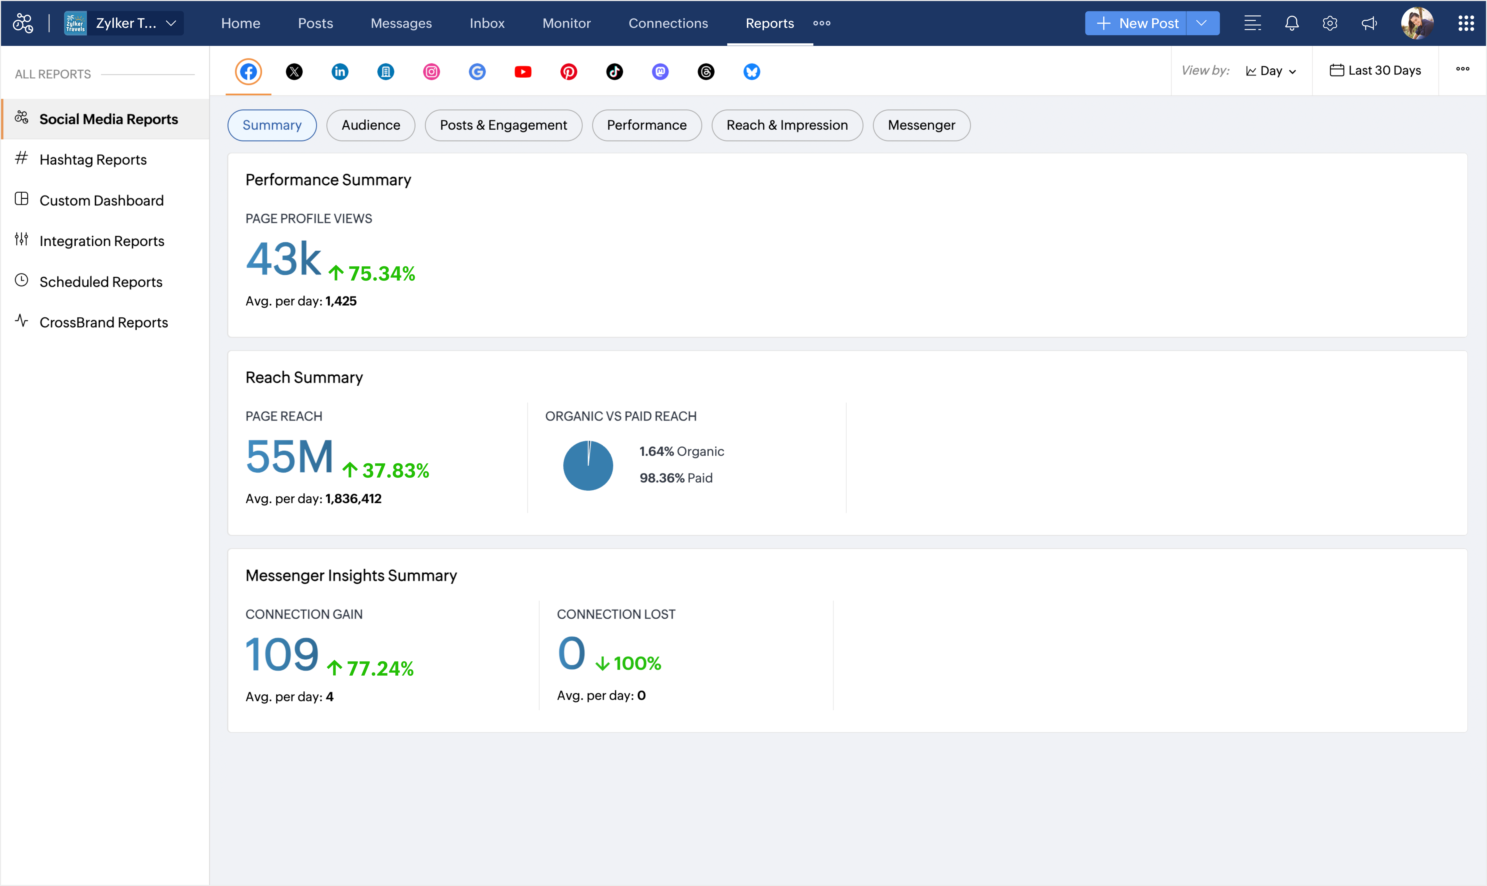Select the Pinterest channel icon
The width and height of the screenshot is (1487, 886).
coord(569,72)
